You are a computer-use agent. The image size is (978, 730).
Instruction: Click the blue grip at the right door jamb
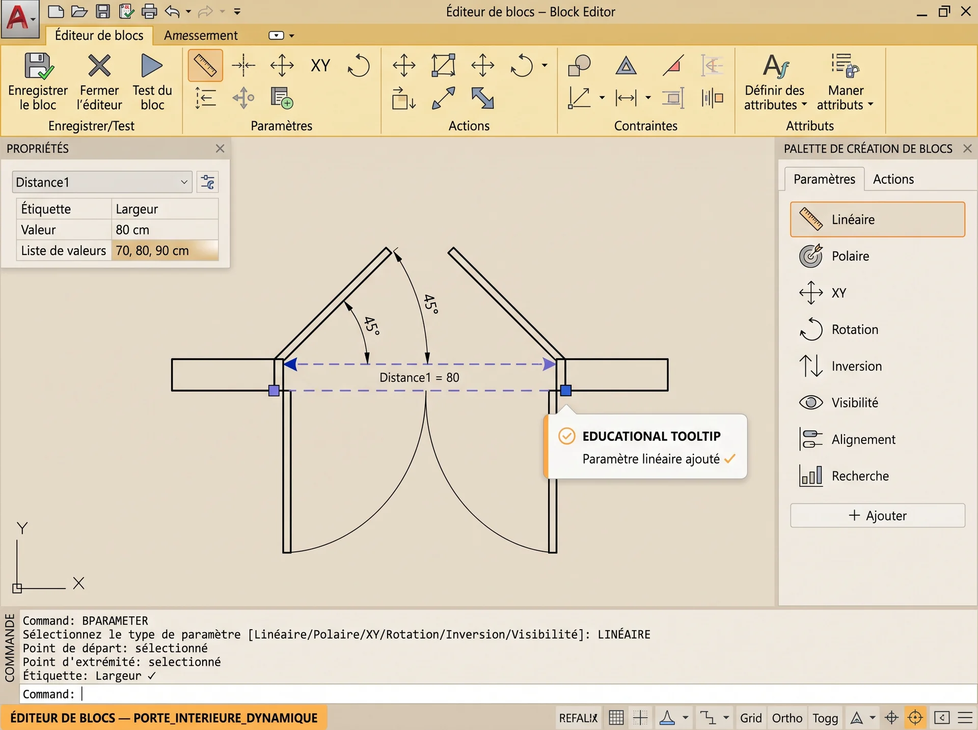(565, 390)
